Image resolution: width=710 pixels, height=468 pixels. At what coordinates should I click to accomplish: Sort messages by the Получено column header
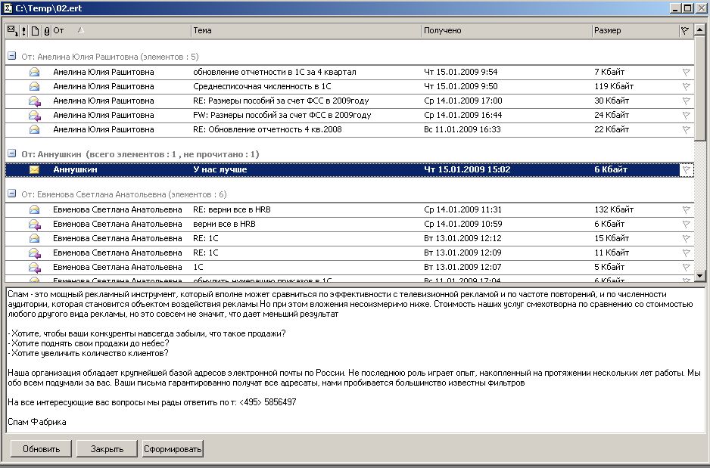pyautogui.click(x=506, y=31)
